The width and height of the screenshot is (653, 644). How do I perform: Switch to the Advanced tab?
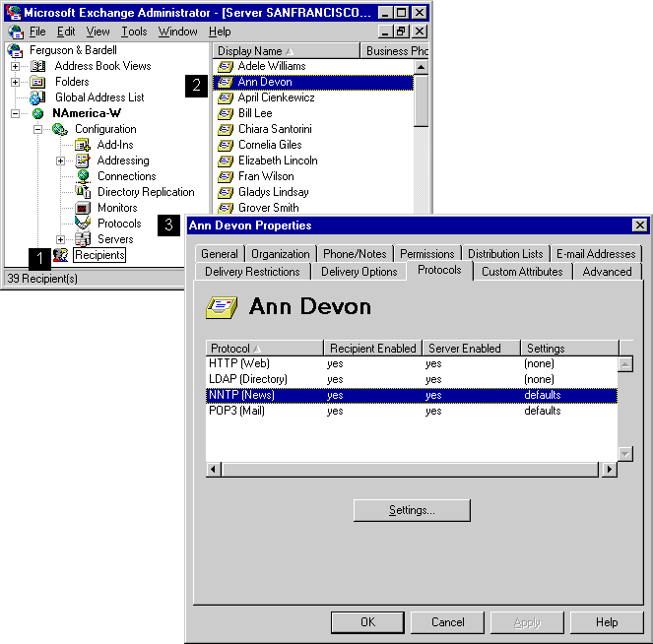[x=607, y=272]
